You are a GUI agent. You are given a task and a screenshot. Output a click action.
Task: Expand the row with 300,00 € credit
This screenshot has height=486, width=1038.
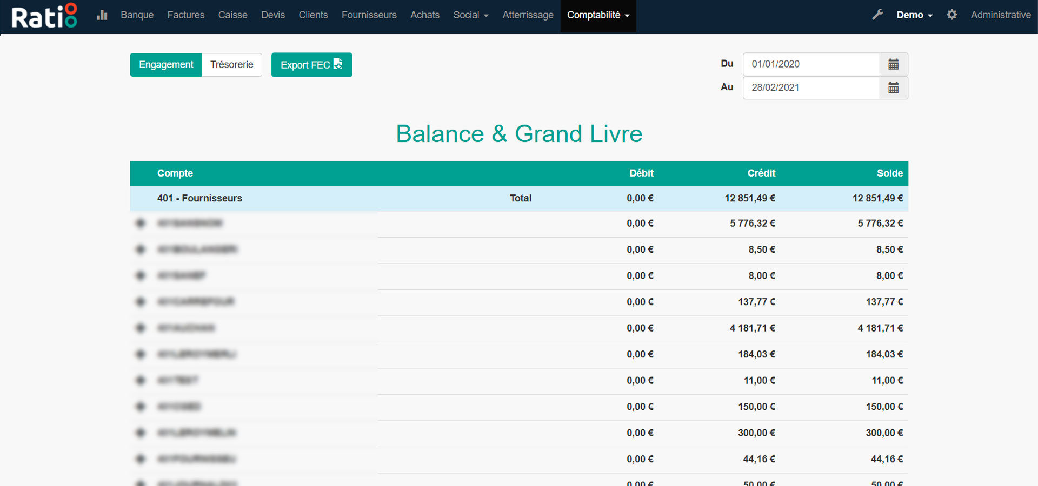pos(141,433)
